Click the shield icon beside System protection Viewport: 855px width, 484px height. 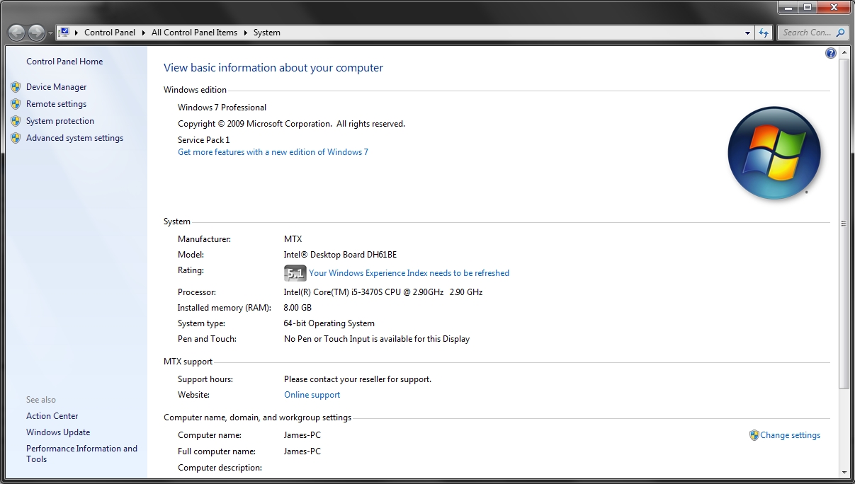(16, 121)
